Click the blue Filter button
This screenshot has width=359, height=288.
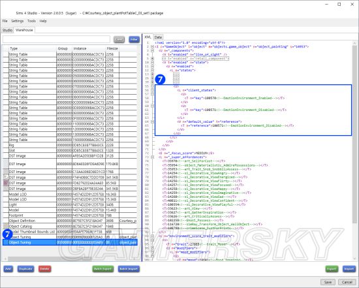134,39
